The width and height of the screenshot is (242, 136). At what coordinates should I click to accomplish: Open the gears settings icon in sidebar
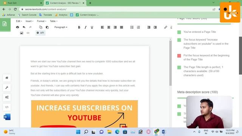pyautogui.click(x=7, y=97)
